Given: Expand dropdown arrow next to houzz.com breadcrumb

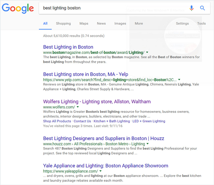Looking at the screenshot, I should click(x=148, y=144).
